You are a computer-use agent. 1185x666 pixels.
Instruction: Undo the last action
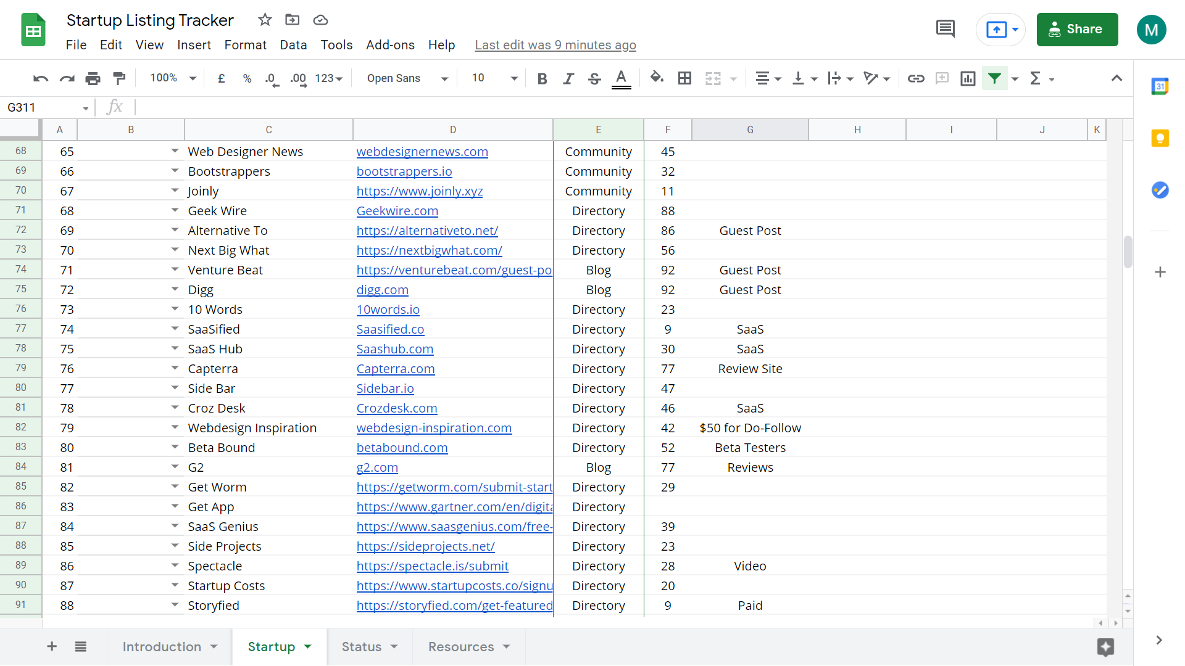[40, 78]
